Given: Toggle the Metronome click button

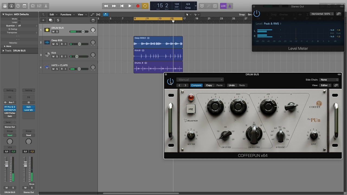Looking at the screenshot, I should [230, 6].
